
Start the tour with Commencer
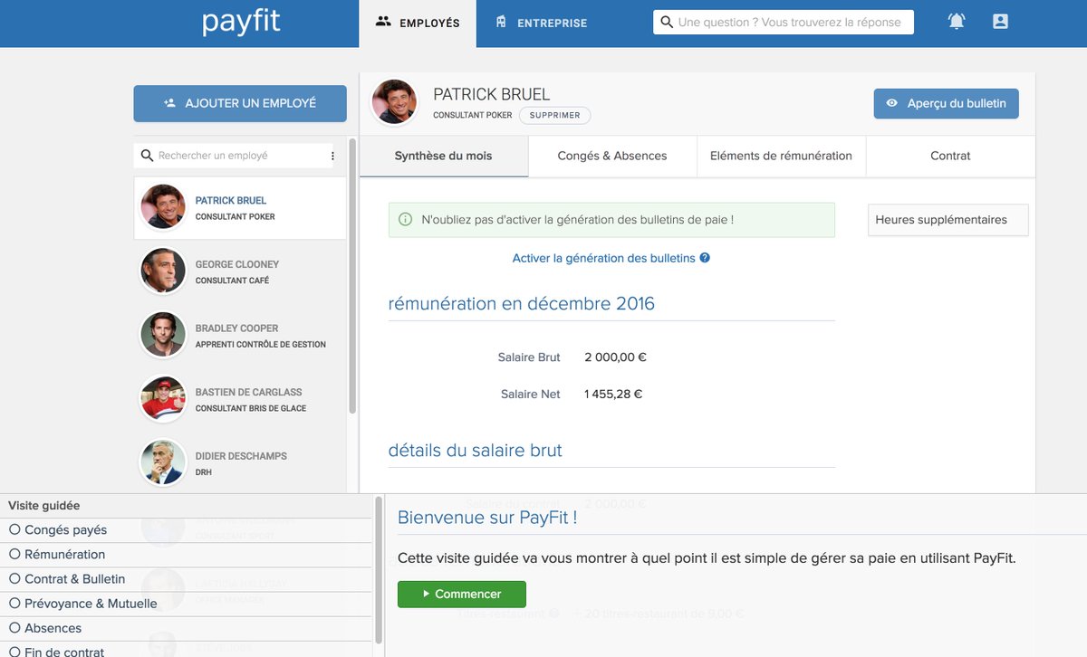coord(462,594)
